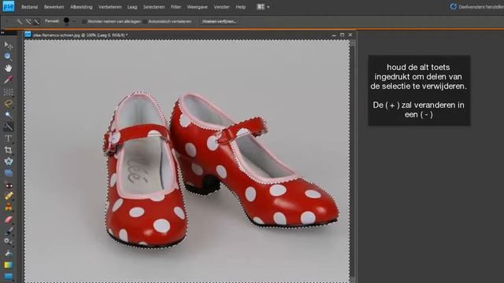Image resolution: width=504 pixels, height=283 pixels.
Task: Click the black Penseel brush preview
Action: tap(66, 20)
